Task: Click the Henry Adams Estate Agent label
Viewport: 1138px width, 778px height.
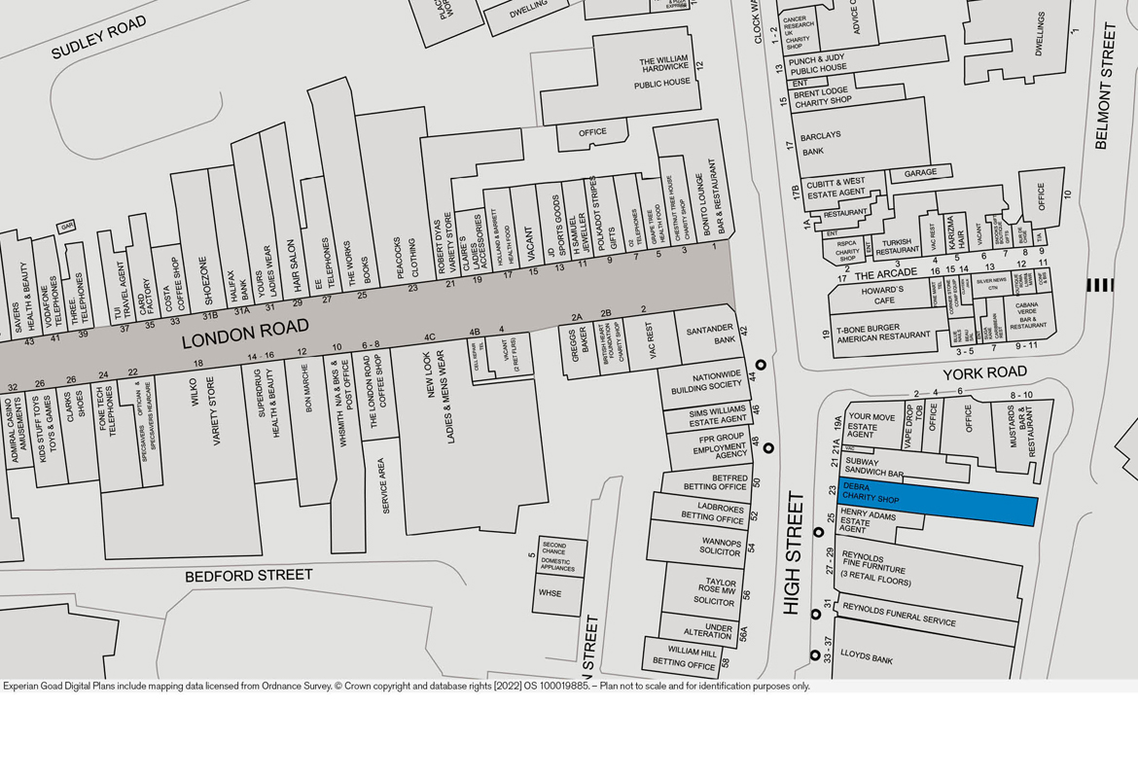Action: (x=868, y=520)
